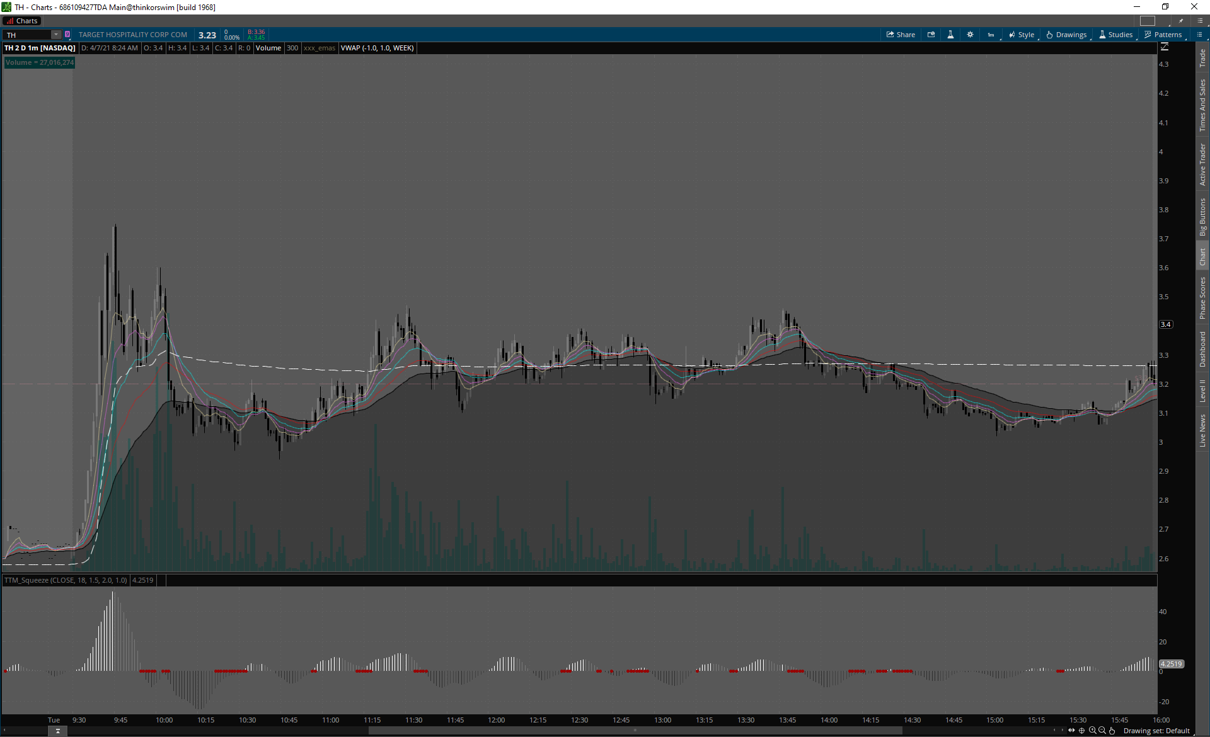
Task: Switch to the Active Trader side tab
Action: pos(1202,164)
